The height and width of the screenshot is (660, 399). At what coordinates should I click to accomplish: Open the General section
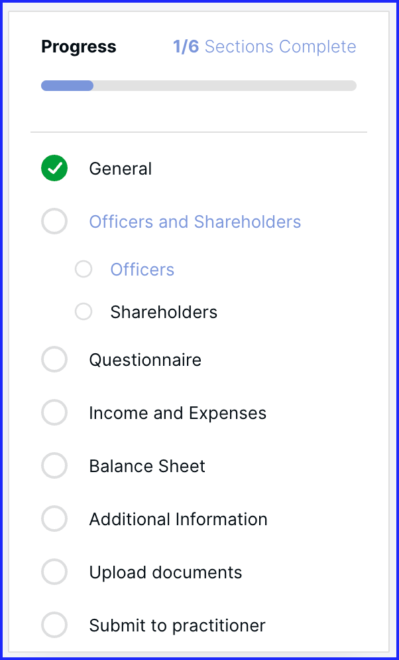tap(121, 169)
